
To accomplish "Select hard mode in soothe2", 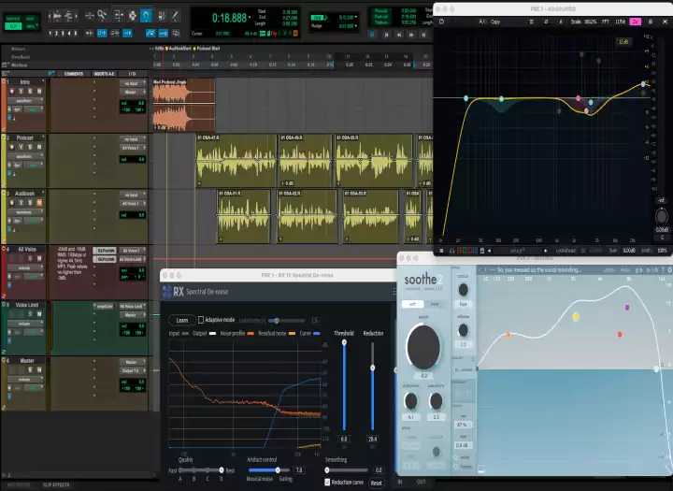I will [x=435, y=304].
